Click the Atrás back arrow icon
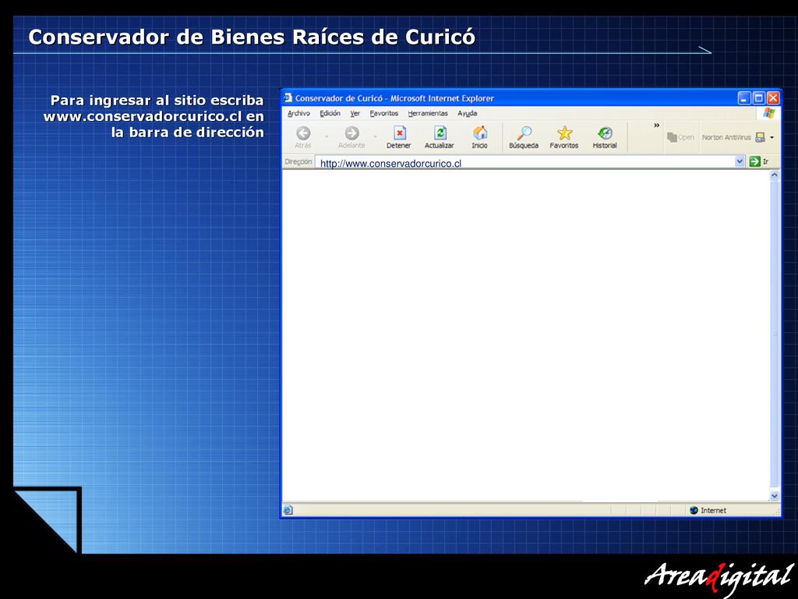The width and height of the screenshot is (798, 599). [x=303, y=133]
